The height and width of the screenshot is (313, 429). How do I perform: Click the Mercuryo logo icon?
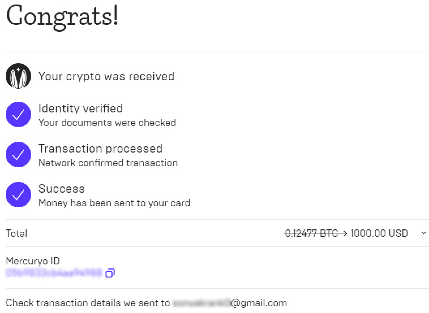click(x=18, y=76)
